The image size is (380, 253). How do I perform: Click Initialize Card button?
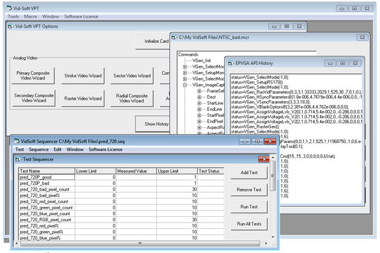pyautogui.click(x=153, y=41)
